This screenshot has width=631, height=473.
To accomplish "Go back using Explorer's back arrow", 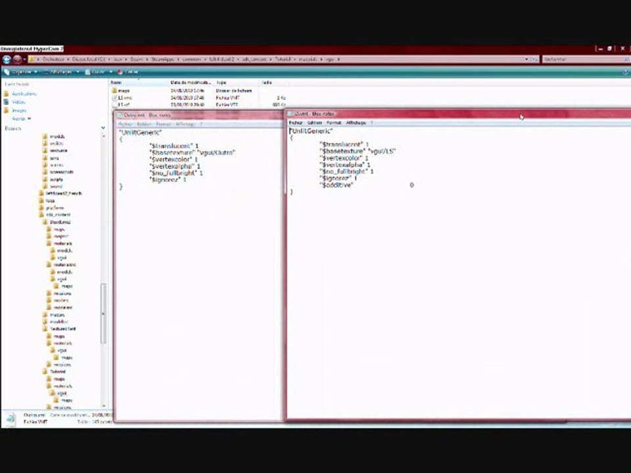I will [7, 60].
